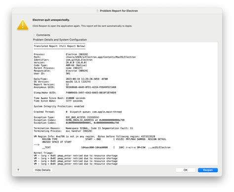Select the 'Exception Type: EXC_BAD_ACCESS (SIGSEGV)' line

click(67, 117)
